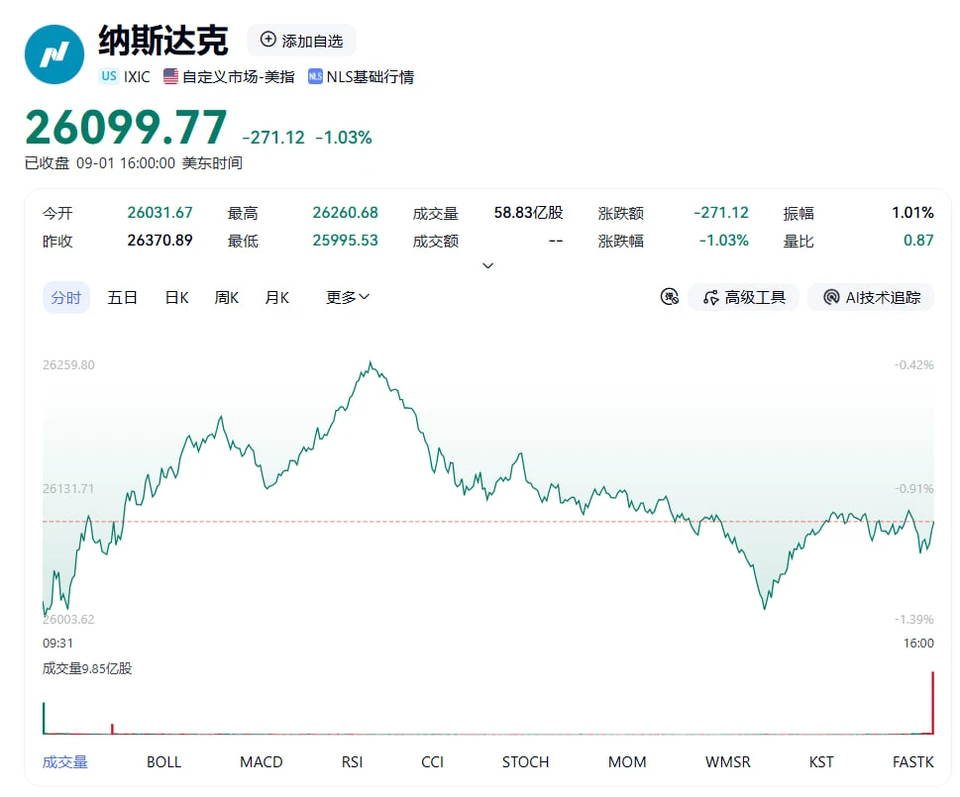
Task: Click the 振幅 value 1.01%
Action: (912, 212)
